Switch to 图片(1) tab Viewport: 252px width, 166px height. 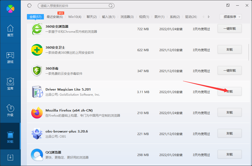[159, 17]
